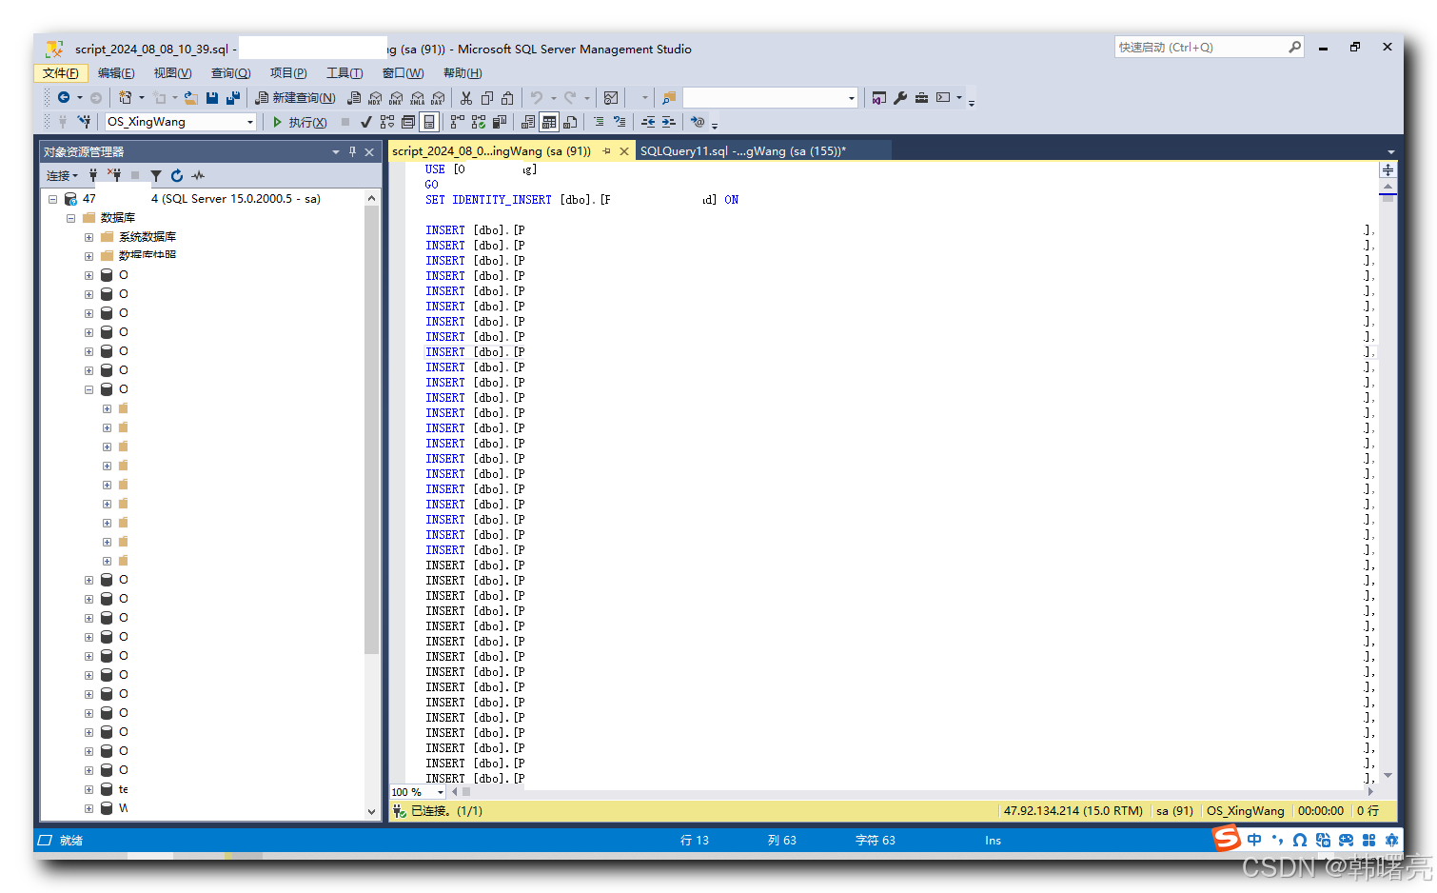Screen dimensions: 1437x893
Task: Decrease indent of selected lines
Action: point(648,122)
